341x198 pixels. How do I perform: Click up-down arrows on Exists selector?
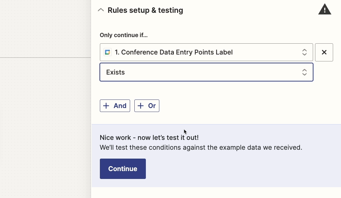(304, 72)
